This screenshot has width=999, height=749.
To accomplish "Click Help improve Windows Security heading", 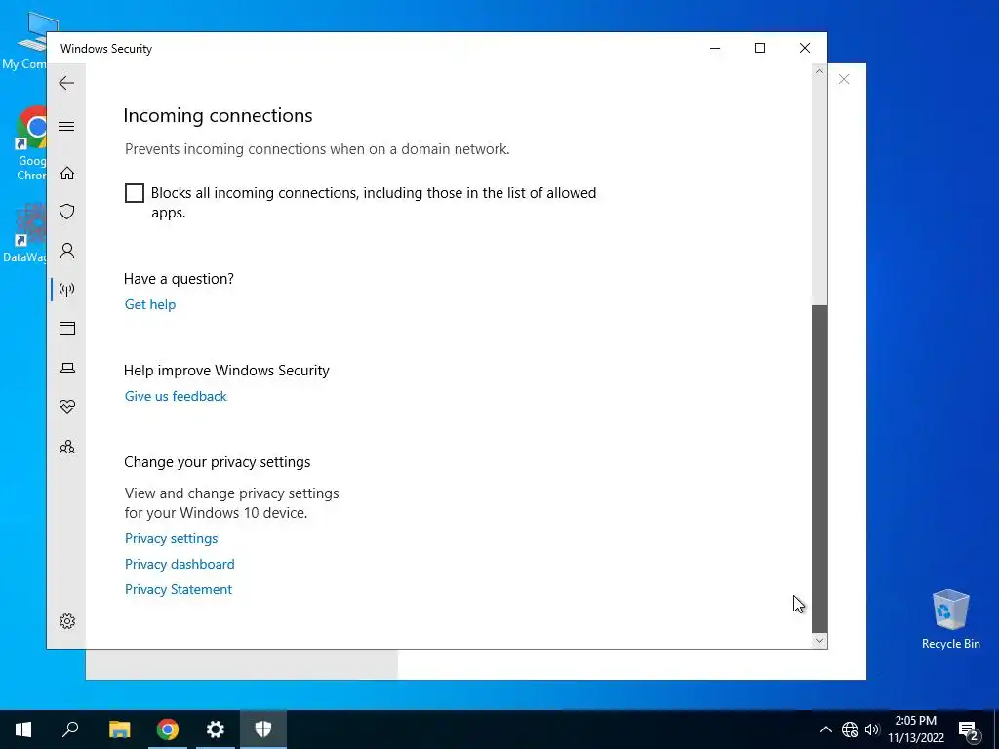I will pos(226,371).
